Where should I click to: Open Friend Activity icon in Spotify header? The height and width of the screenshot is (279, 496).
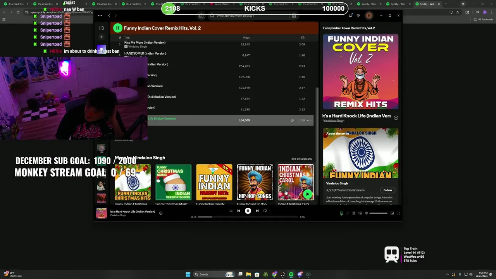(x=358, y=15)
